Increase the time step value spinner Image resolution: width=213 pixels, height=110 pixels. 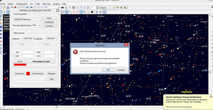point(97,7)
